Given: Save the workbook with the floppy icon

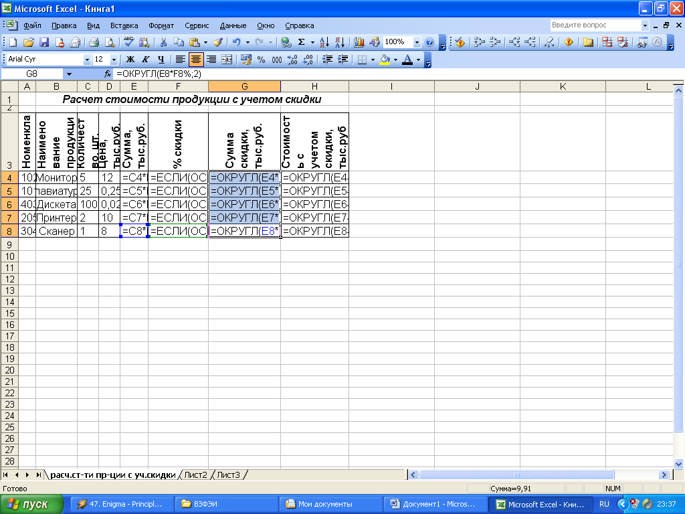Looking at the screenshot, I should (x=44, y=42).
